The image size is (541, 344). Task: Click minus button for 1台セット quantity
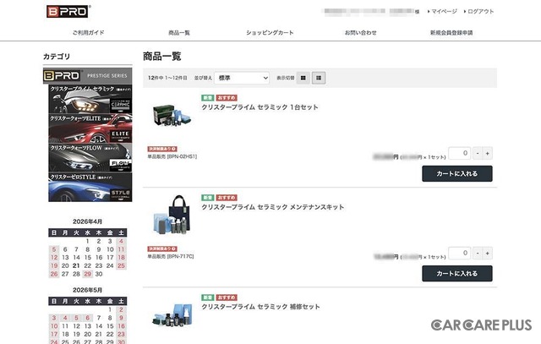(x=478, y=154)
